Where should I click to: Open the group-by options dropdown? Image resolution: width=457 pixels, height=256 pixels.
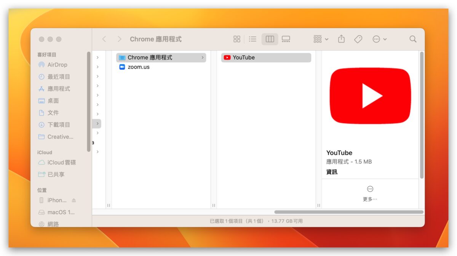[x=321, y=39]
